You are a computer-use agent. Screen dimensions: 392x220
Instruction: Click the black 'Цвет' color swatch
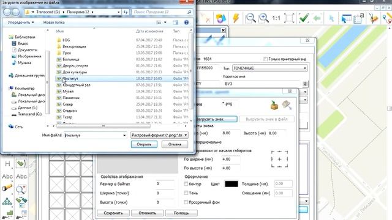click(x=232, y=184)
